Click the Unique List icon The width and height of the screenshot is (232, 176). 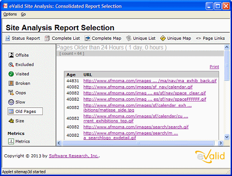(129, 38)
